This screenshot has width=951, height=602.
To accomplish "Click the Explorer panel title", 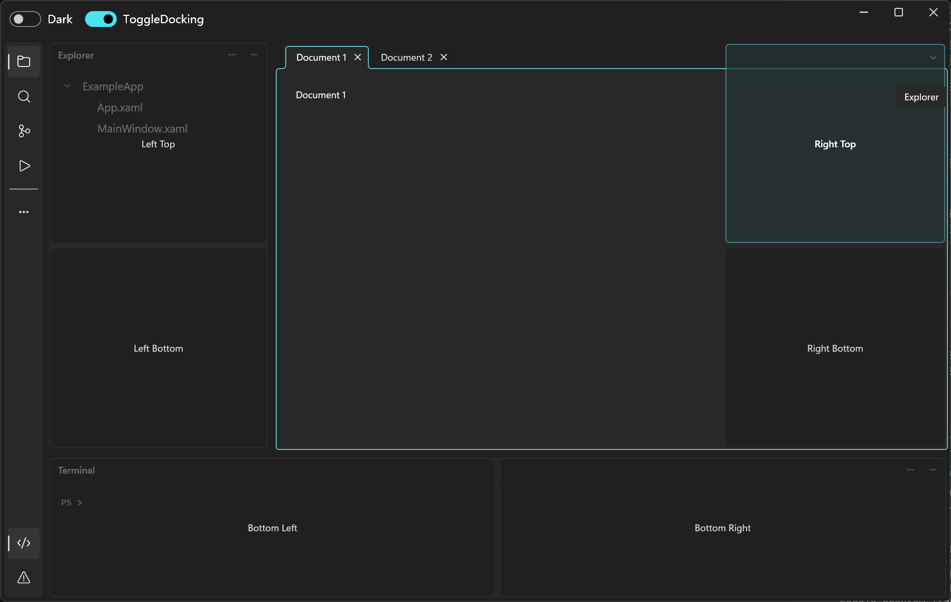I will (76, 55).
